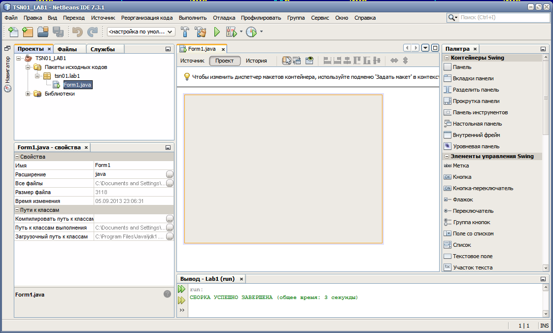Screen dimensions: 553x333
Task: Switch to the Источник source view
Action: pos(192,61)
